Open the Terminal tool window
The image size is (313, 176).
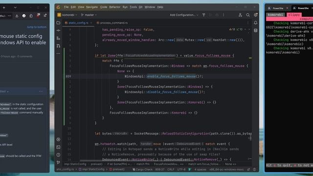click(58, 147)
